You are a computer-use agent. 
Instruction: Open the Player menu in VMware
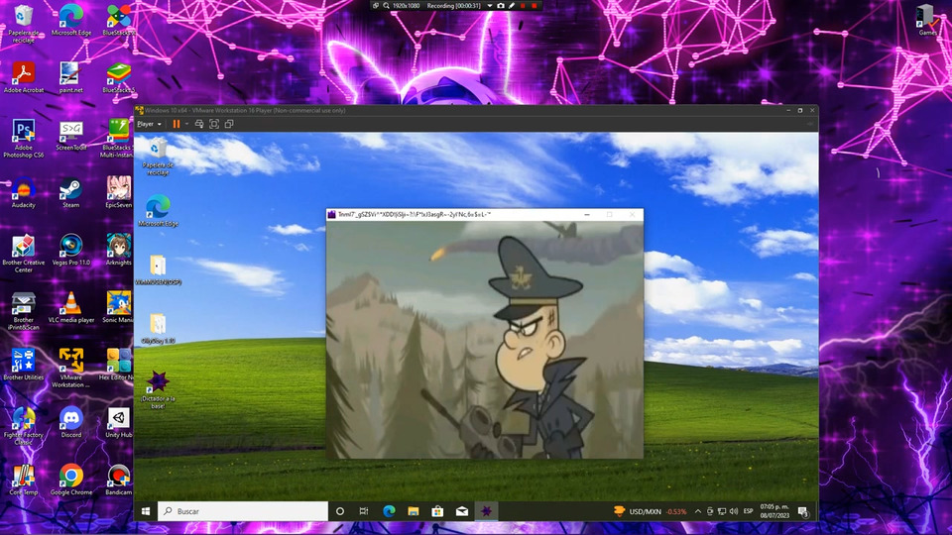149,124
